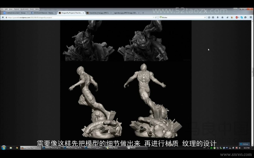Close the thewitcher_final.jpg tab

coord(111,13)
